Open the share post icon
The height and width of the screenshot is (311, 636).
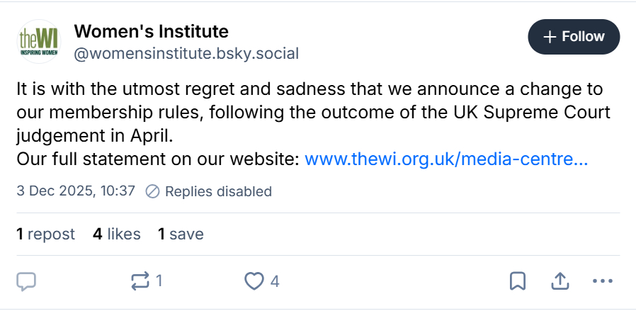point(560,281)
